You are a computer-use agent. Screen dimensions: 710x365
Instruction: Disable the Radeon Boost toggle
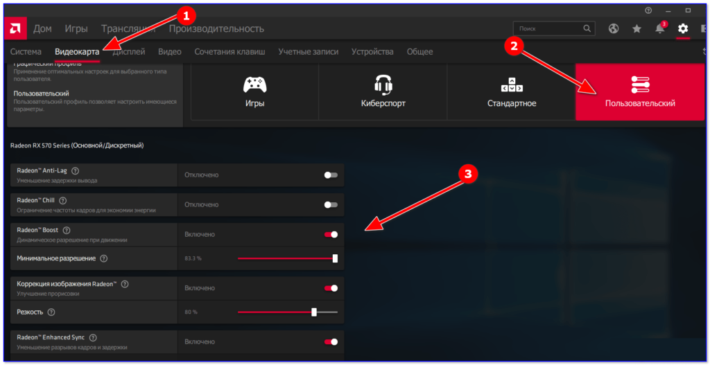tap(331, 234)
